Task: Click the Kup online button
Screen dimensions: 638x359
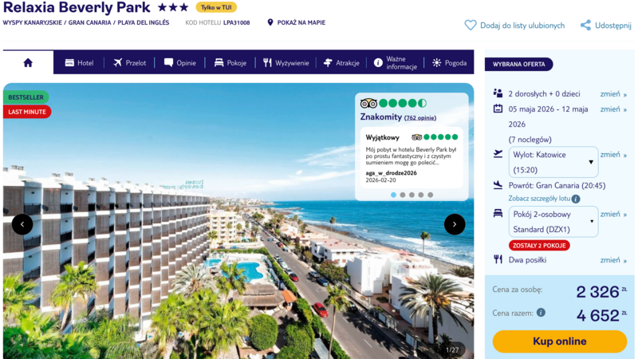Action: pos(560,341)
